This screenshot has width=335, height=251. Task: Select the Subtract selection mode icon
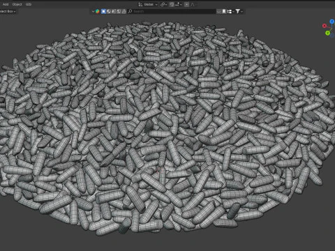114,11
